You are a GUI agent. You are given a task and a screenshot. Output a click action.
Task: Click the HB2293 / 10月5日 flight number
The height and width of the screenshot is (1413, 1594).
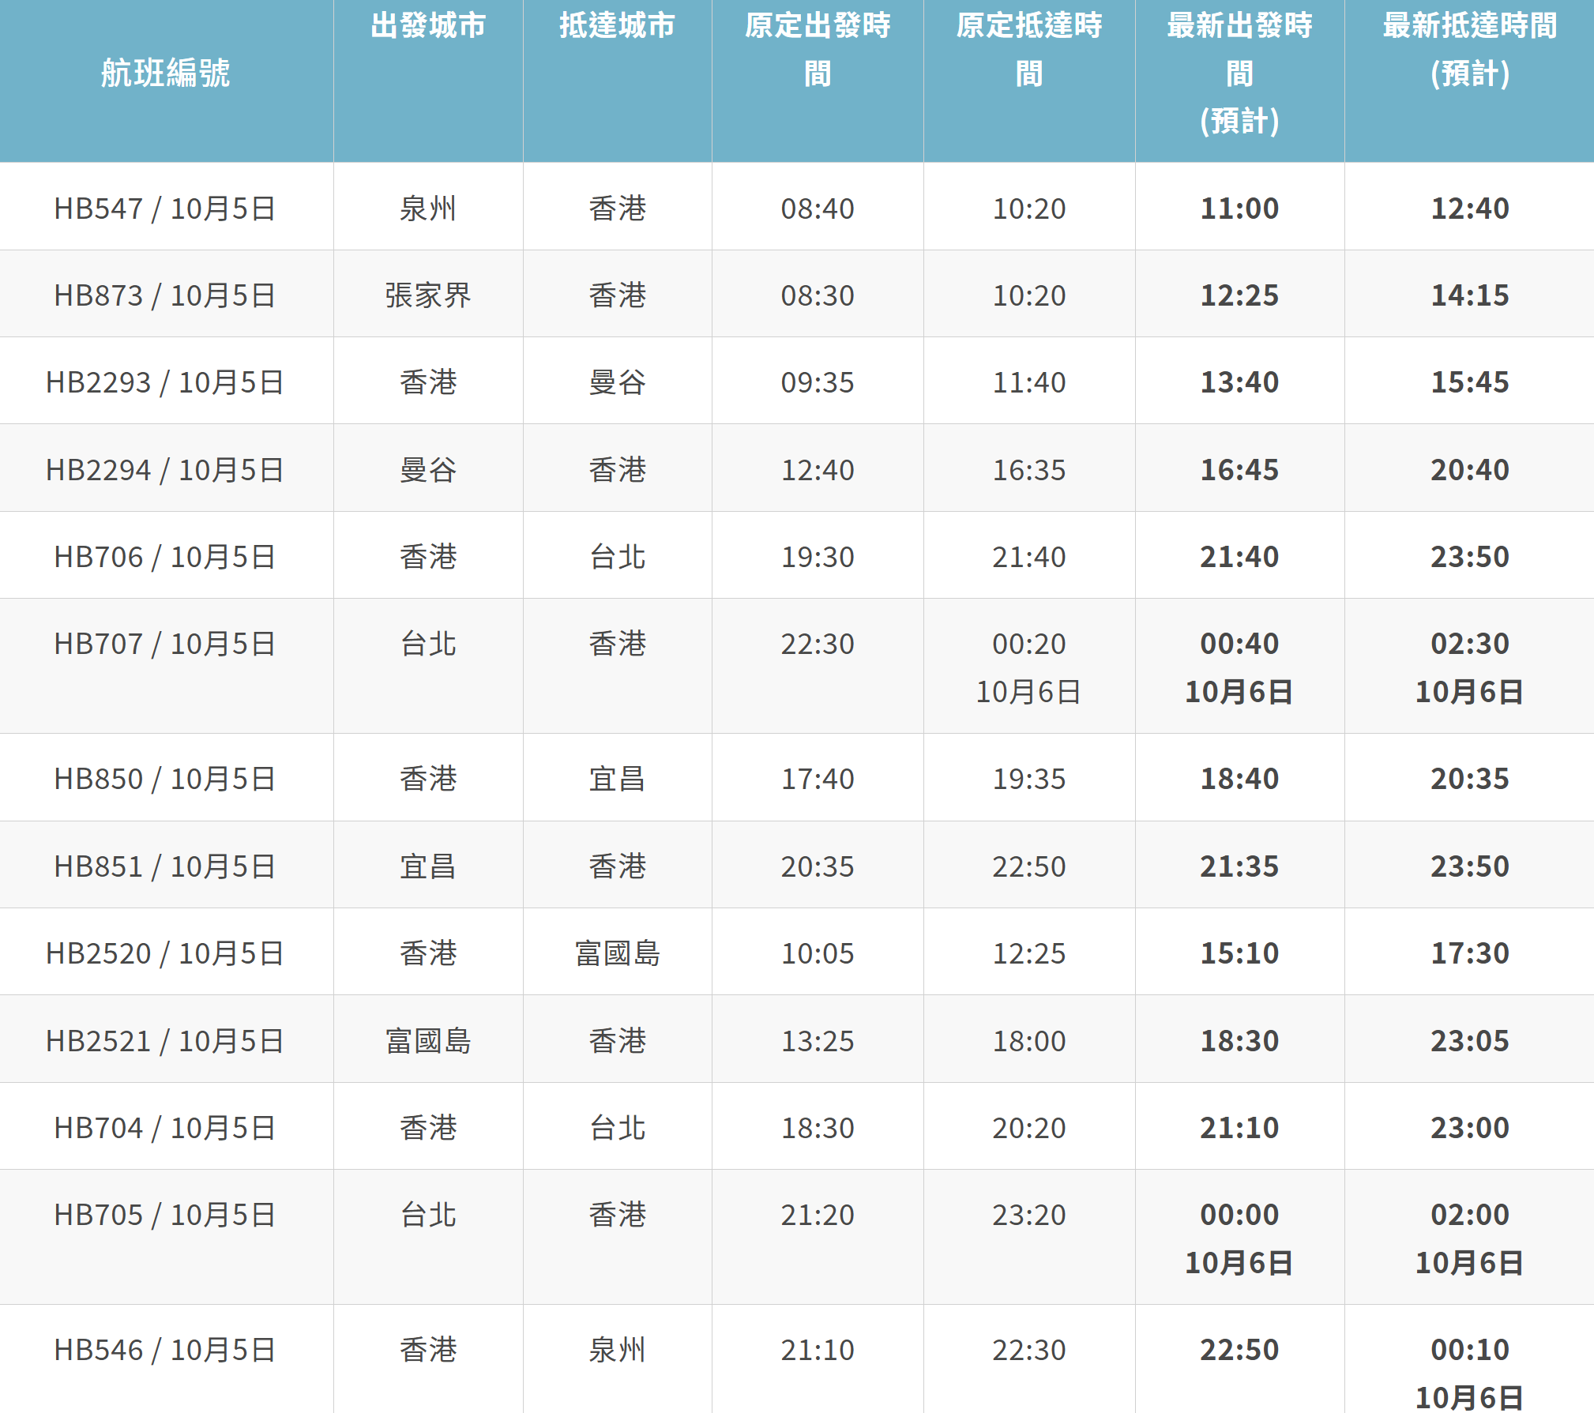165,382
